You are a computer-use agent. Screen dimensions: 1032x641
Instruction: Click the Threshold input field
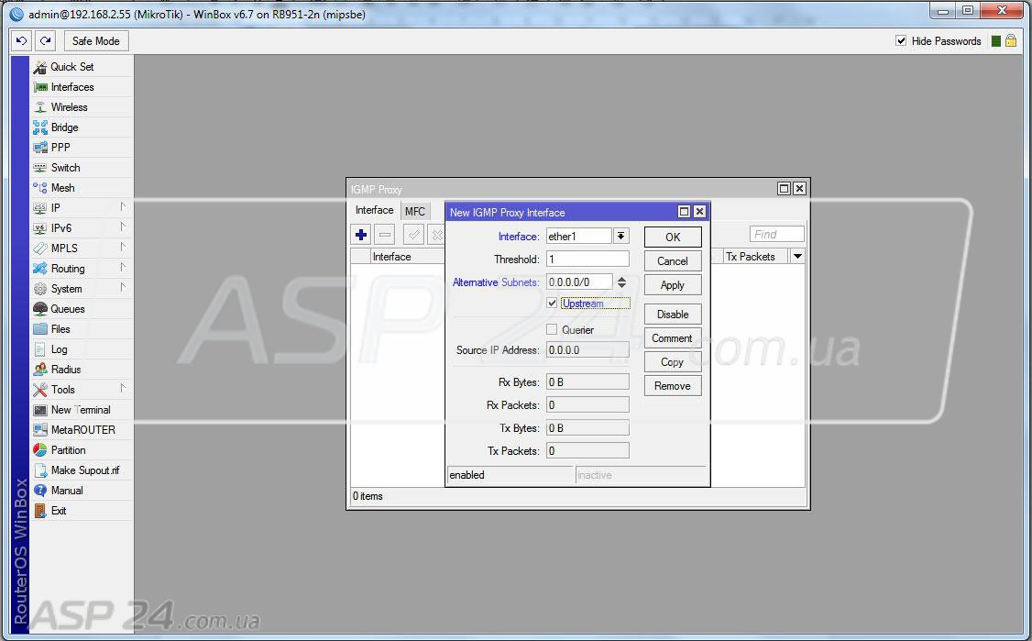pyautogui.click(x=587, y=260)
